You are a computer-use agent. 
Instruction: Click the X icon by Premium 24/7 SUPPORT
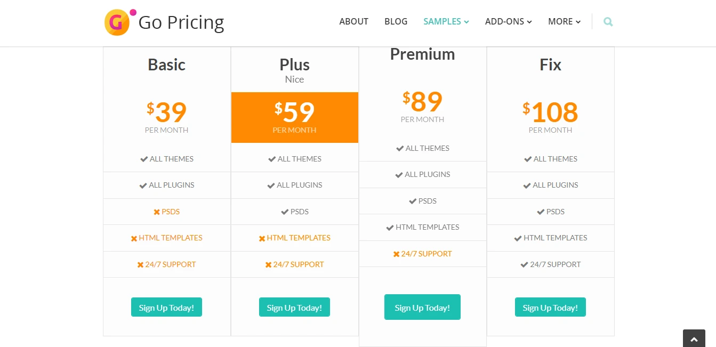click(396, 254)
